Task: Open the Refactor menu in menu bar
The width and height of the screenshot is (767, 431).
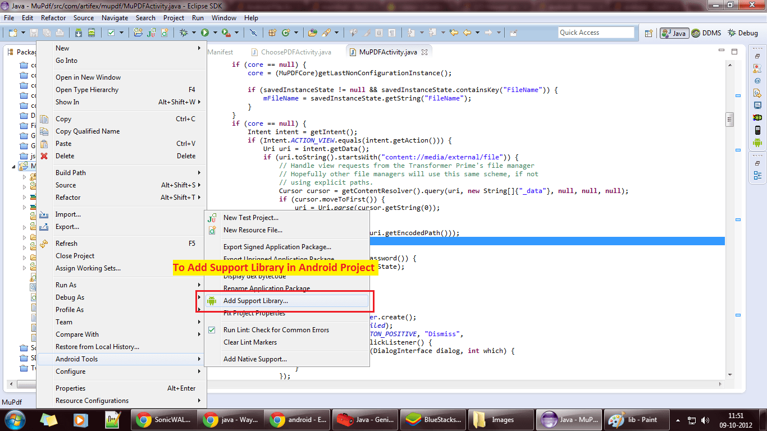Action: point(53,18)
